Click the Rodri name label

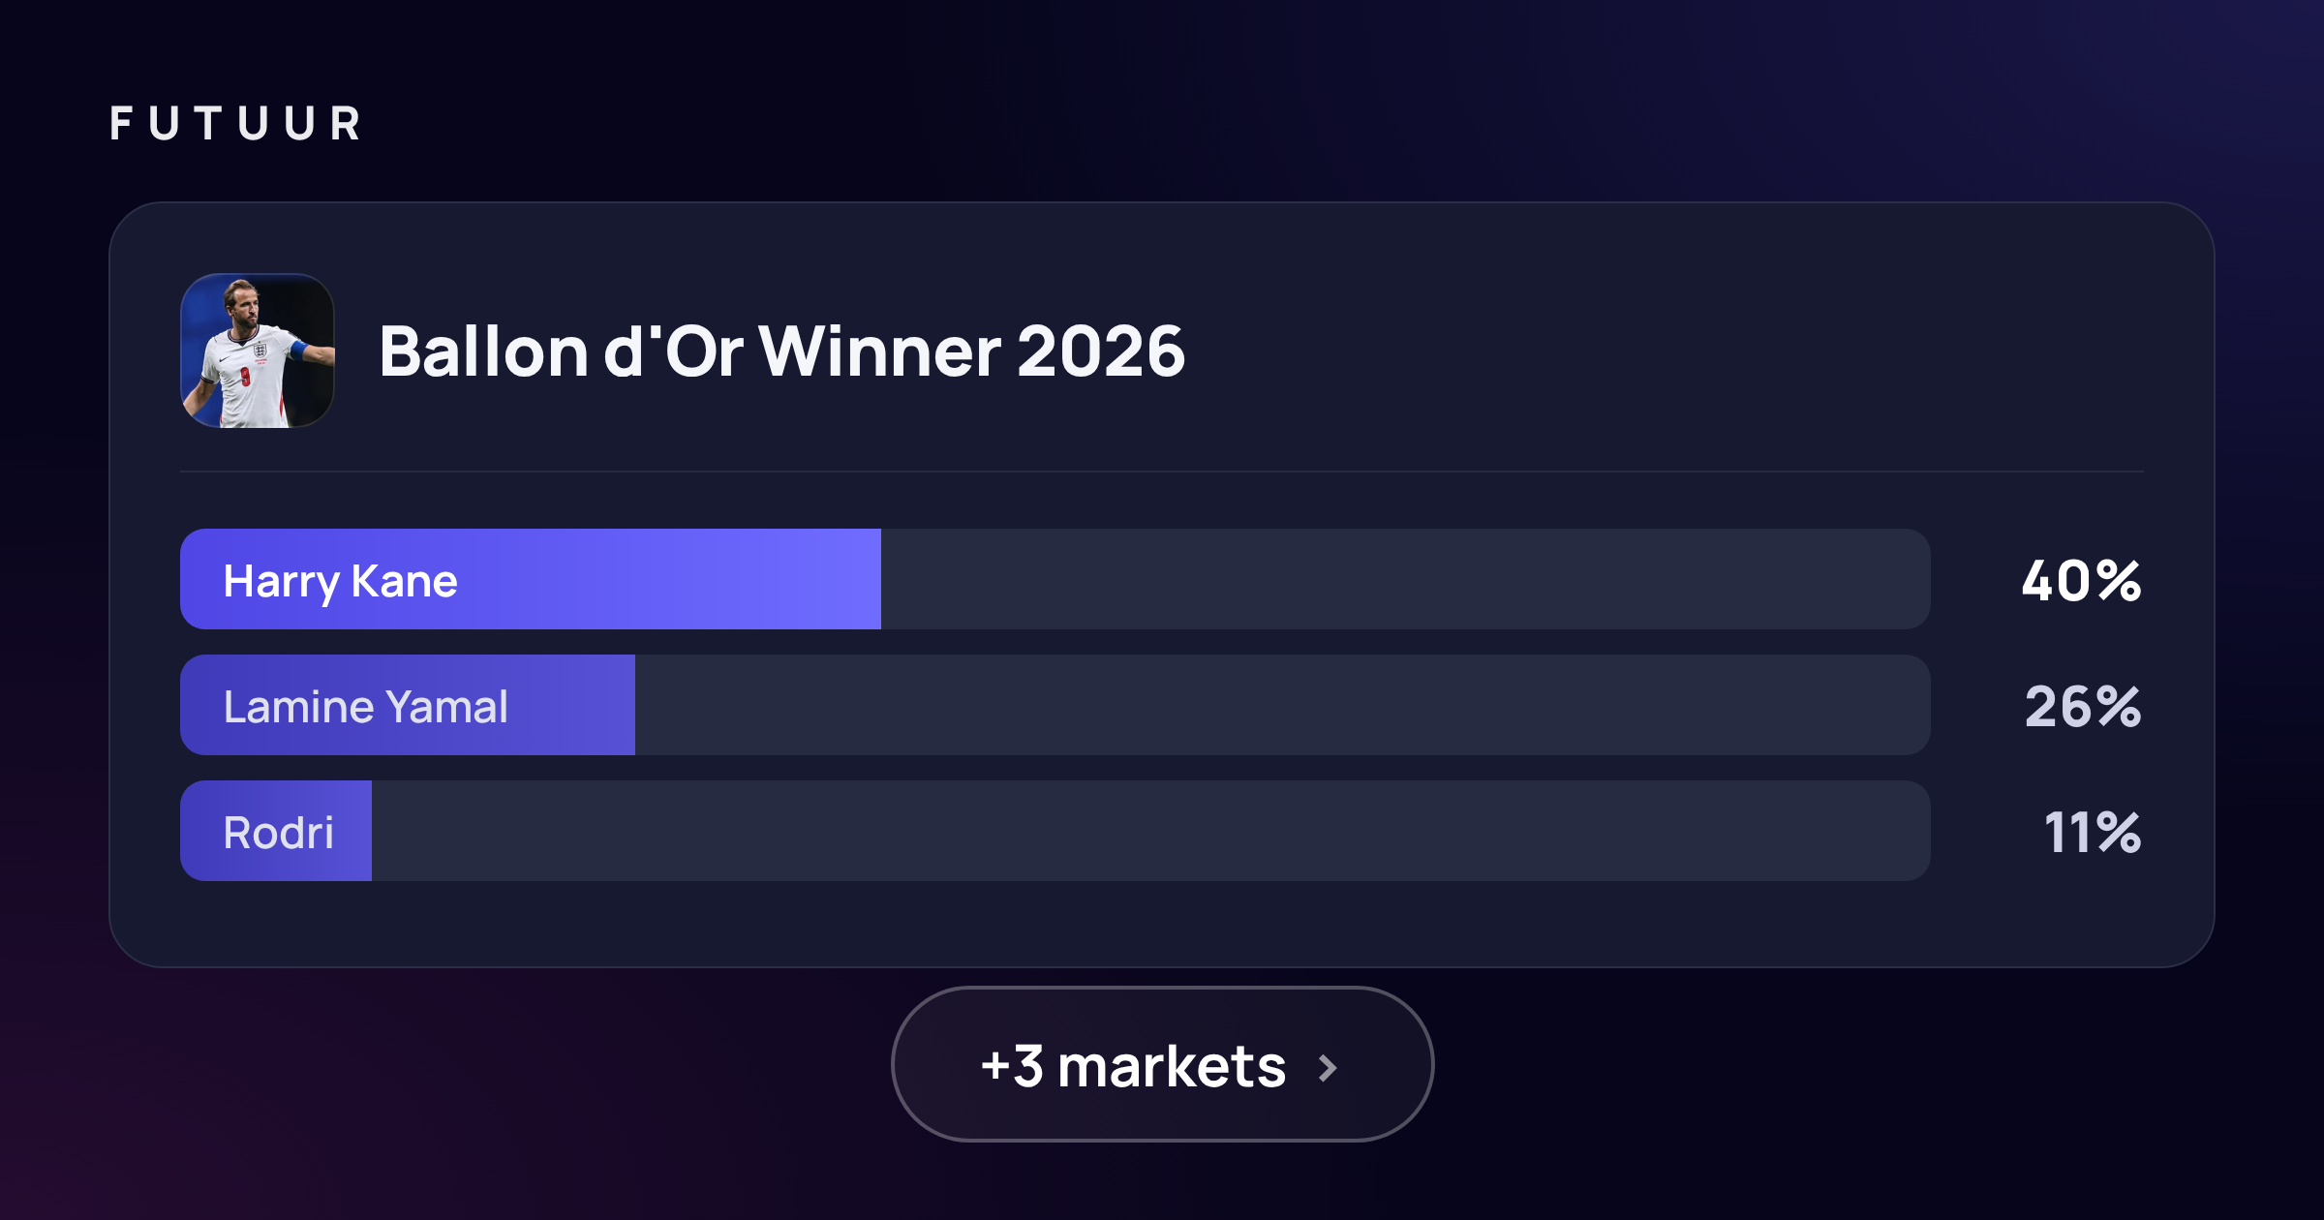pos(279,833)
